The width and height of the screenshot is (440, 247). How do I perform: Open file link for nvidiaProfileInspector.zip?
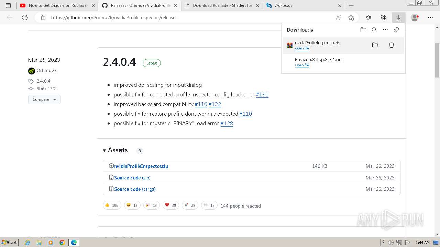(302, 48)
